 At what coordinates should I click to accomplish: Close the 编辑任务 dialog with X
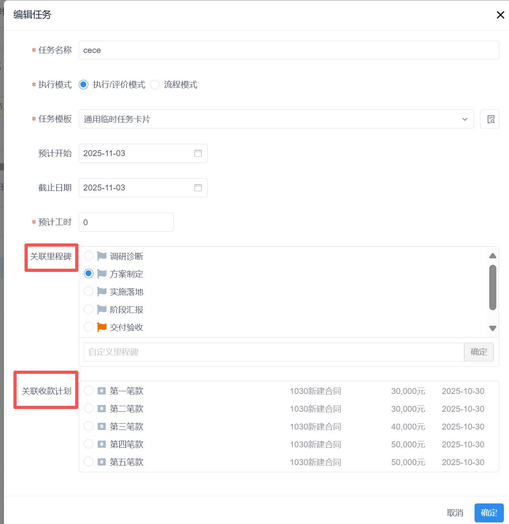tap(500, 15)
